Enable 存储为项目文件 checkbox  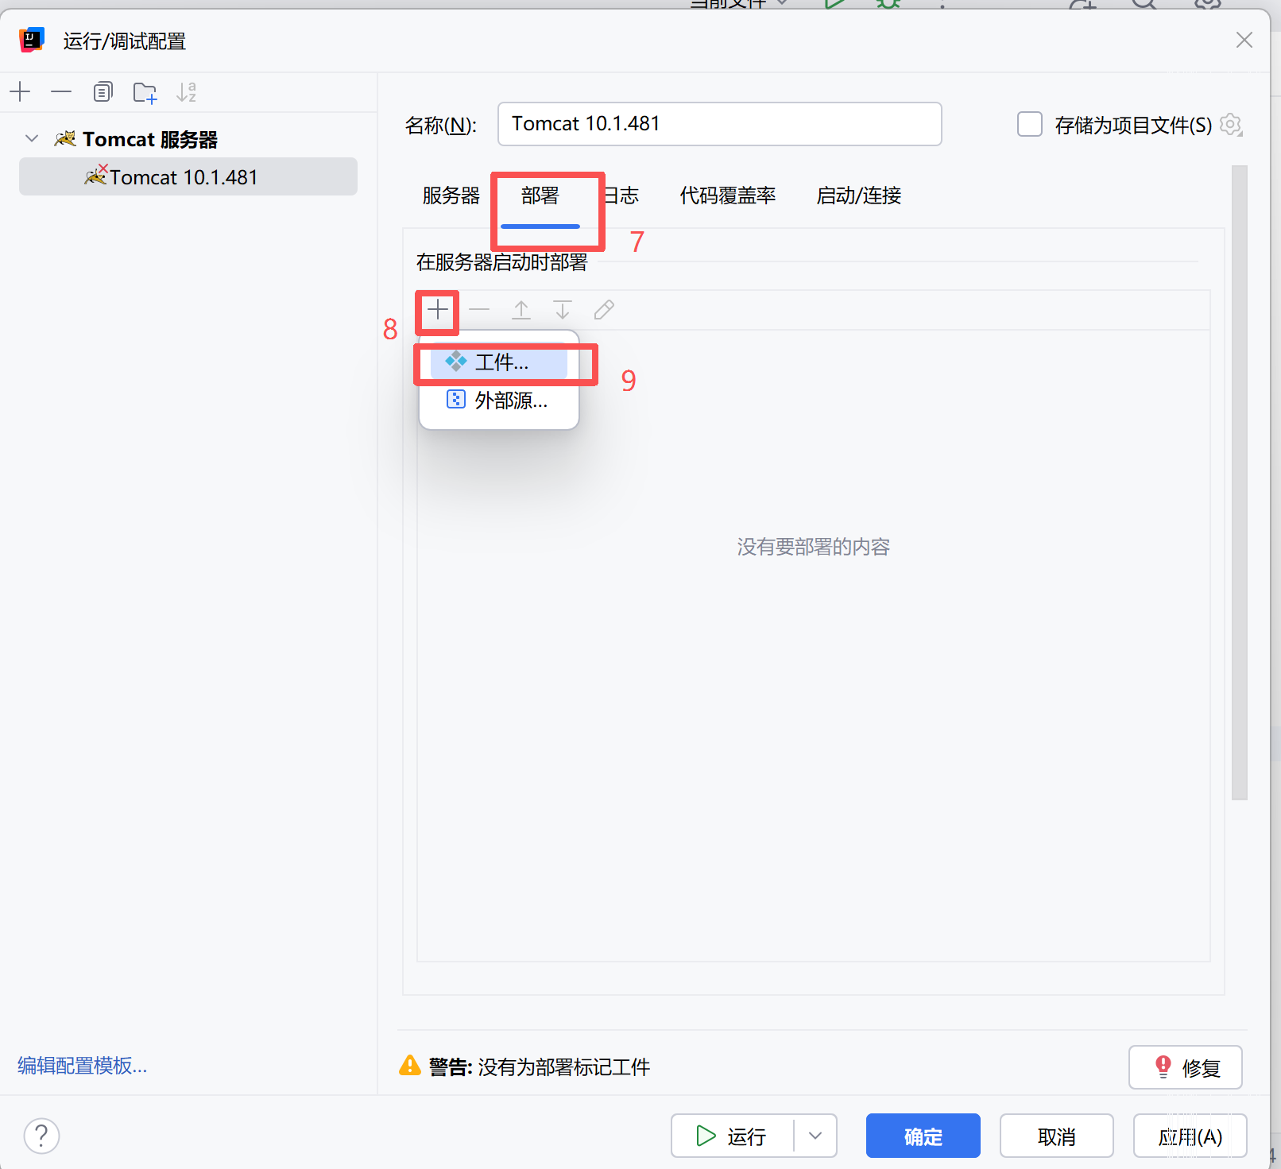coord(1030,124)
